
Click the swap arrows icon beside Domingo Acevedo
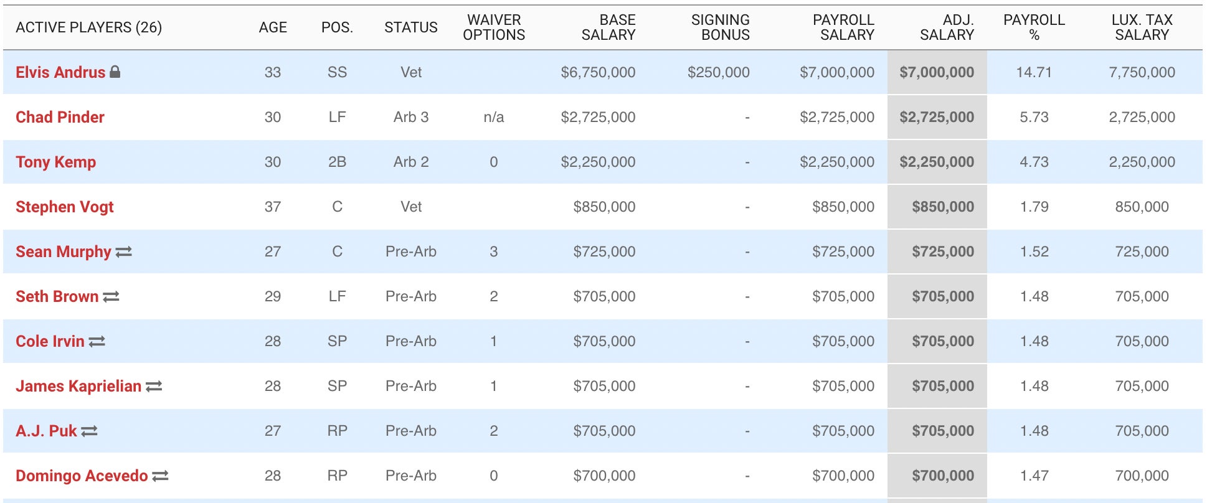point(160,476)
